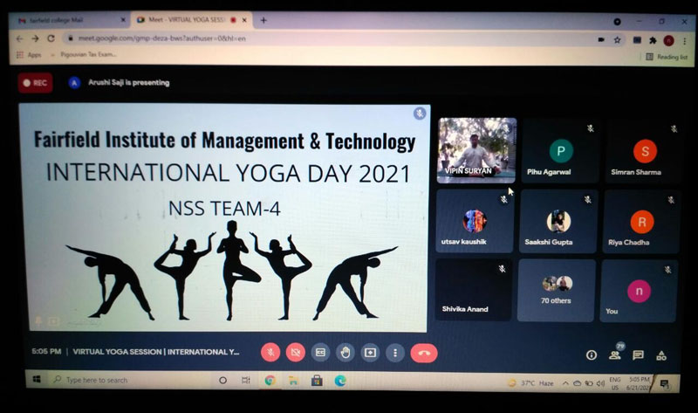Select VIPIN SURYAN video tile
This screenshot has height=413, width=698.
pyautogui.click(x=476, y=150)
